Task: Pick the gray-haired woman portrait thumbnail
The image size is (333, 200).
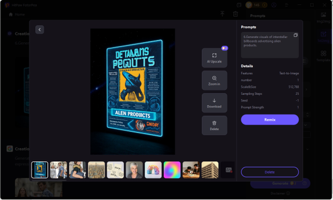Action: point(134,170)
